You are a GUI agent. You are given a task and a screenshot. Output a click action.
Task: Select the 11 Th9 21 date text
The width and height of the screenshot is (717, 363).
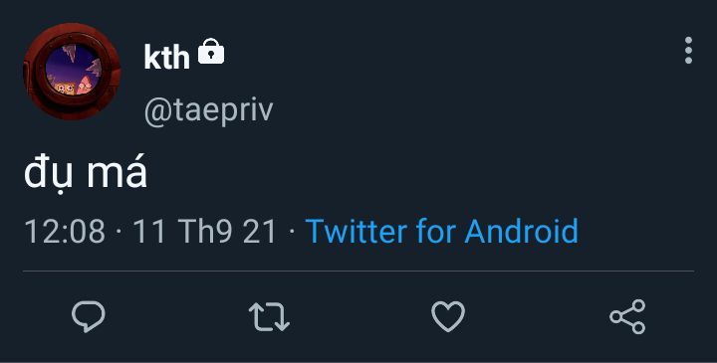(x=205, y=231)
